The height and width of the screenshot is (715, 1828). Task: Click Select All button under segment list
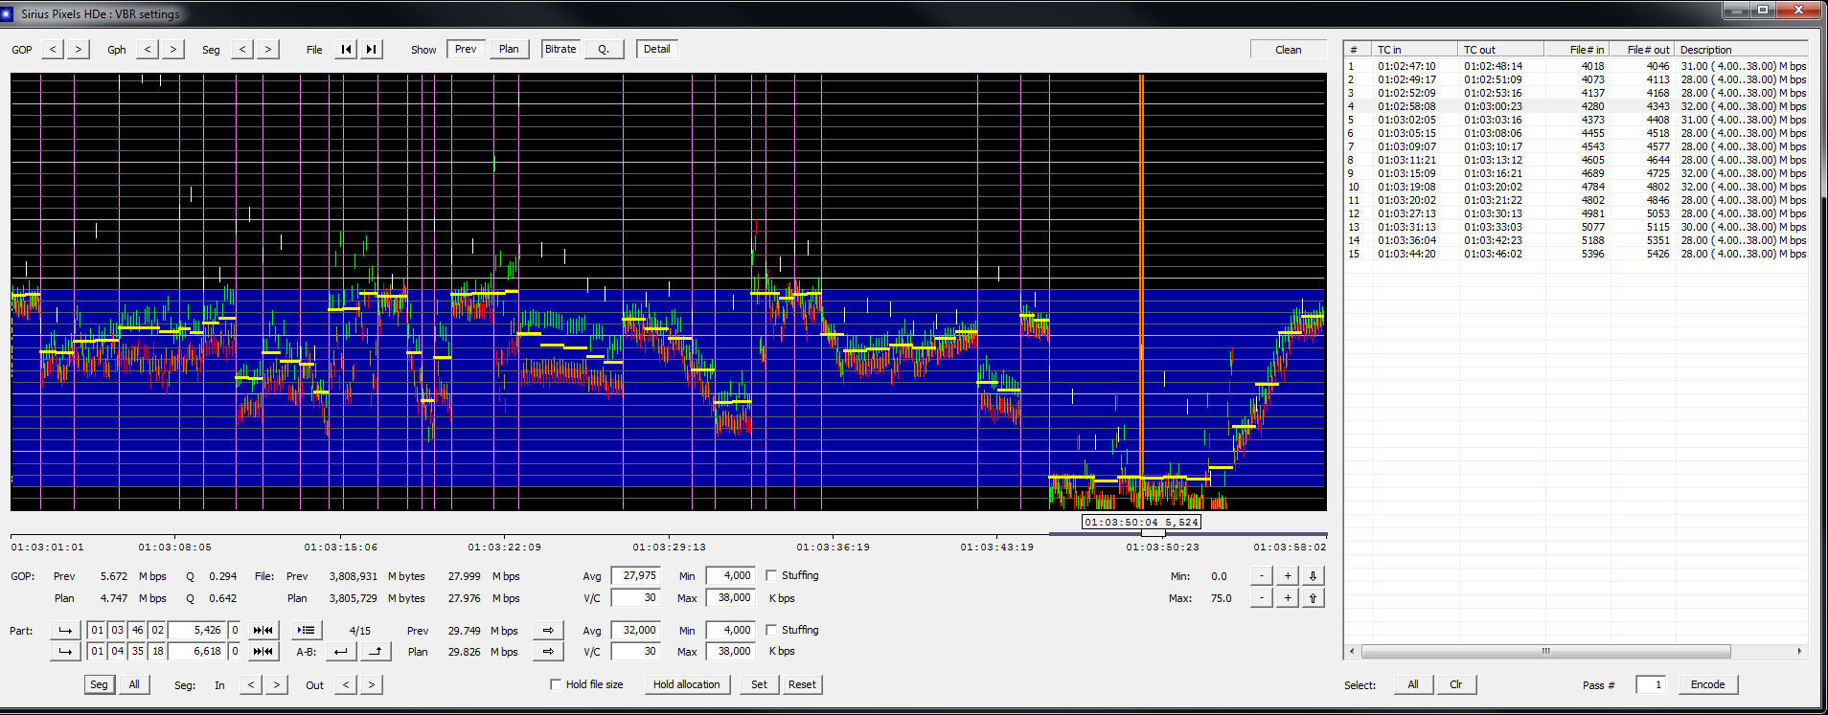(x=1413, y=684)
